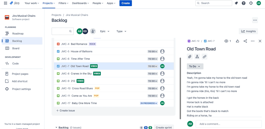Screen dimensions: 265x129
Task: Open the Filters menu
Action: [64, 3]
